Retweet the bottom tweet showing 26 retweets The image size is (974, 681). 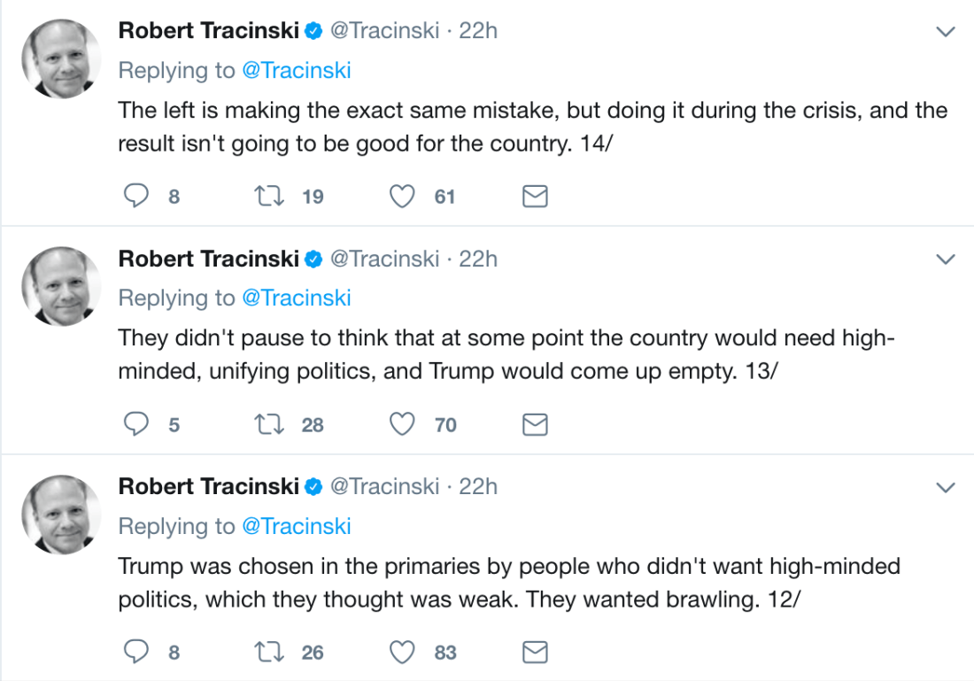click(268, 652)
